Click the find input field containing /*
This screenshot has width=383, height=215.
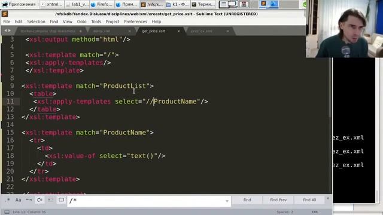coord(149,201)
